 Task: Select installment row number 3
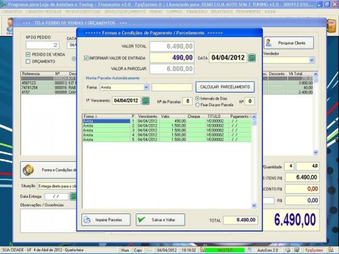[167, 130]
